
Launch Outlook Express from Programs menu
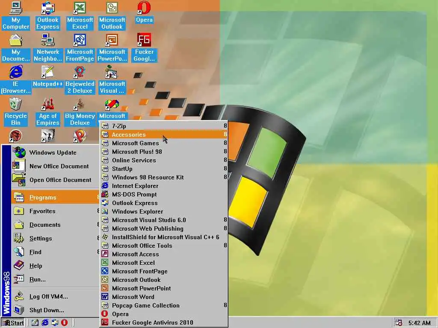[164, 203]
